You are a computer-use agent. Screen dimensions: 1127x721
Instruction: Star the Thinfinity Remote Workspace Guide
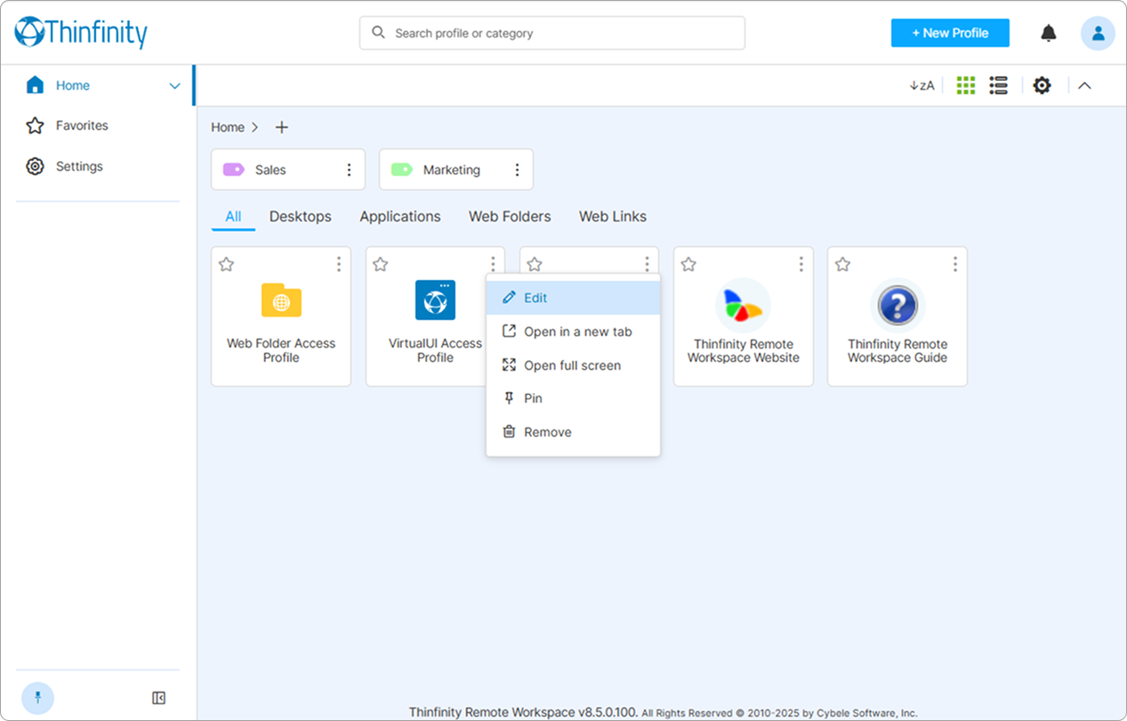click(x=843, y=264)
